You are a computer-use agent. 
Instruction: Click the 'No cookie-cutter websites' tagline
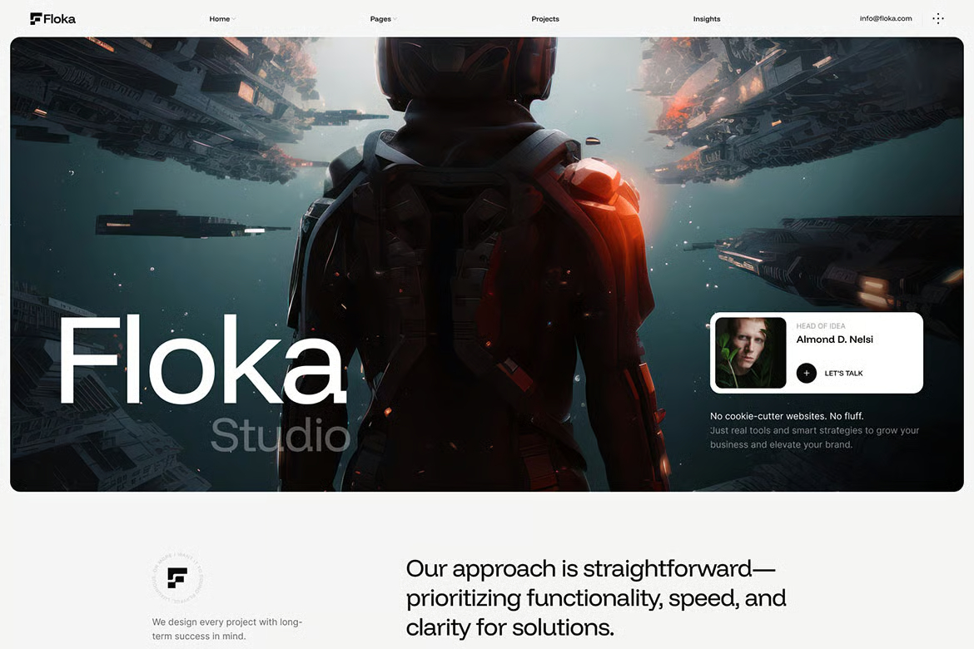787,416
